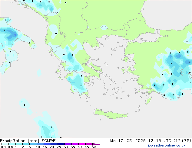This screenshot has height=148, width=192.
Task: Click the '0.1' legend scale label
Action: point(3,147)
